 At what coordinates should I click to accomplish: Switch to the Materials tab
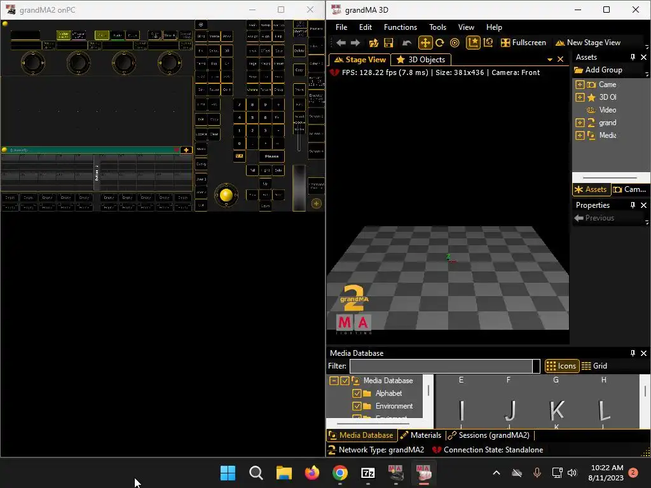421,435
